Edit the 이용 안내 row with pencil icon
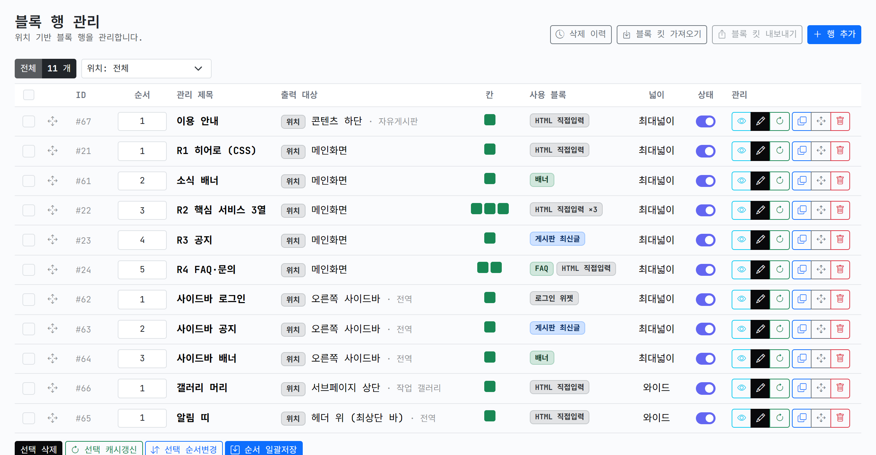This screenshot has height=455, width=876. tap(760, 121)
